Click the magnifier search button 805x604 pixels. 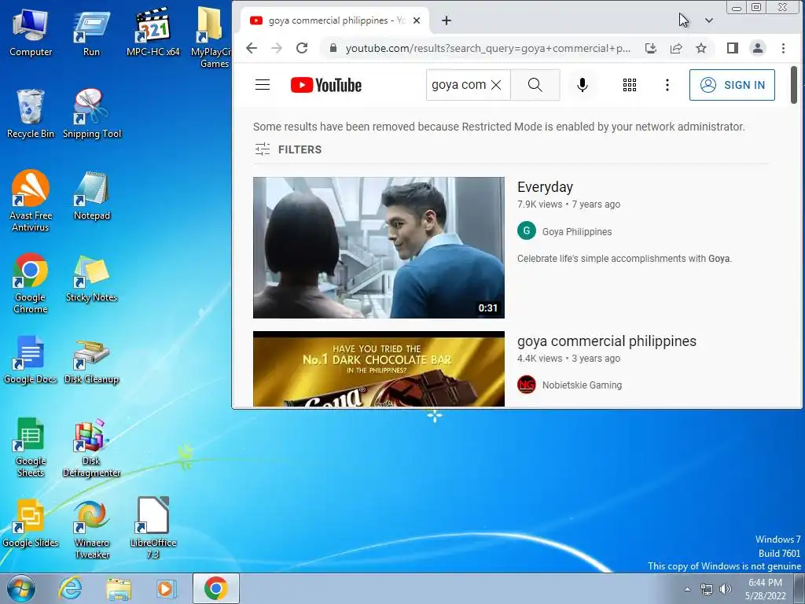click(535, 85)
